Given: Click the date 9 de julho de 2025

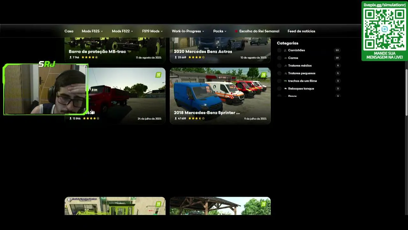Looking at the screenshot, I should coord(255,119).
